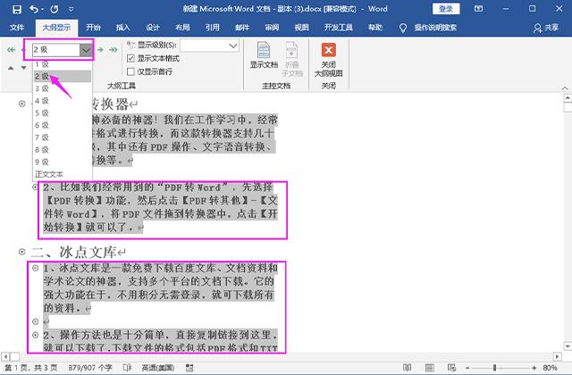Screen dimensions: 572x375
Task: Click the zoom slider handle
Action: coord(494,368)
